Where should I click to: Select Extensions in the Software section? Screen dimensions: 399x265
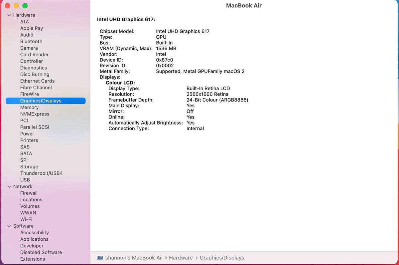coord(33,259)
